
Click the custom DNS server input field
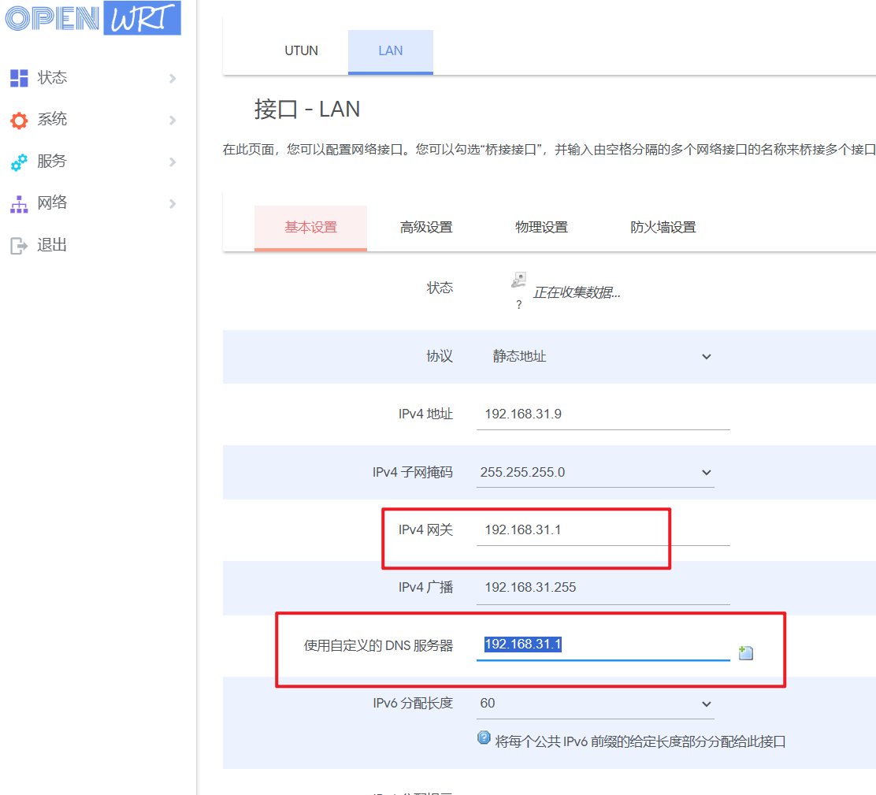pyautogui.click(x=603, y=645)
